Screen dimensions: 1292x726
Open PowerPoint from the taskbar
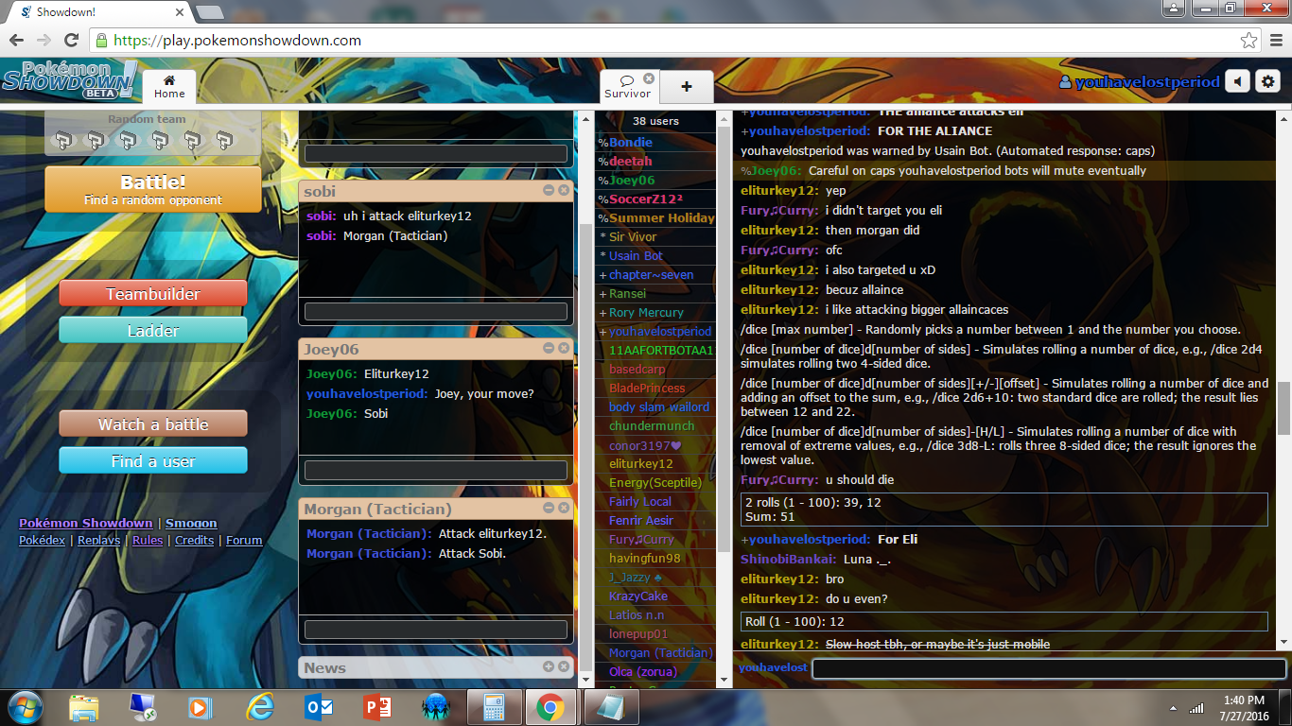click(376, 707)
